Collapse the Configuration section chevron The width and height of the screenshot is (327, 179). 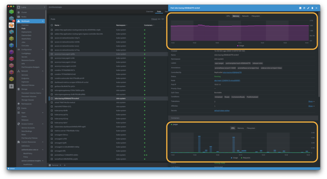click(x=43, y=49)
